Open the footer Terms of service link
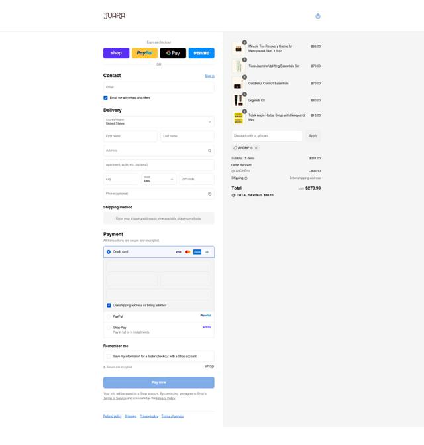 pos(173,416)
